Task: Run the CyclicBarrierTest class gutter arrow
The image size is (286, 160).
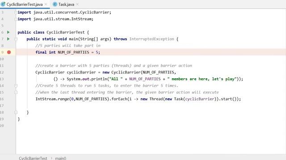Action: 8,32
